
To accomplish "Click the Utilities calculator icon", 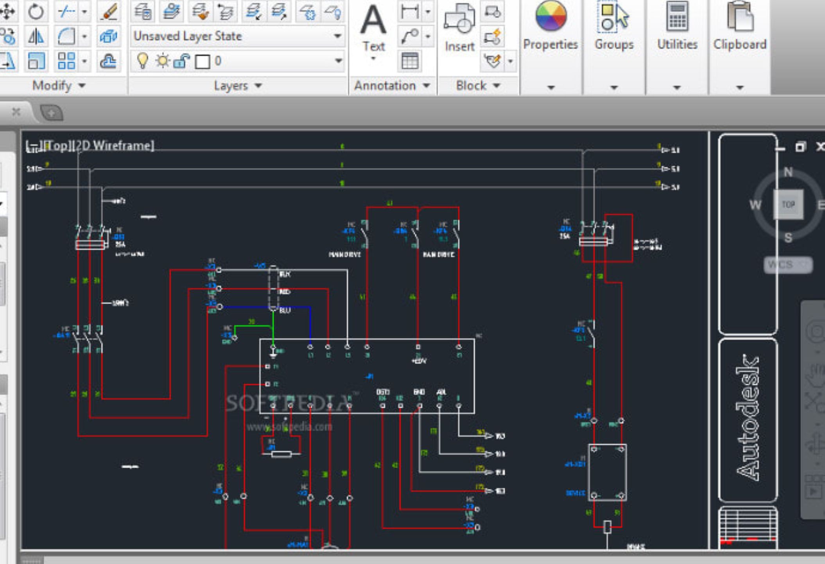I will (677, 16).
